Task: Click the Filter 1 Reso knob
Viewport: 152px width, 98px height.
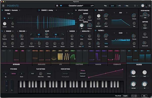Action: (x=106, y=16)
